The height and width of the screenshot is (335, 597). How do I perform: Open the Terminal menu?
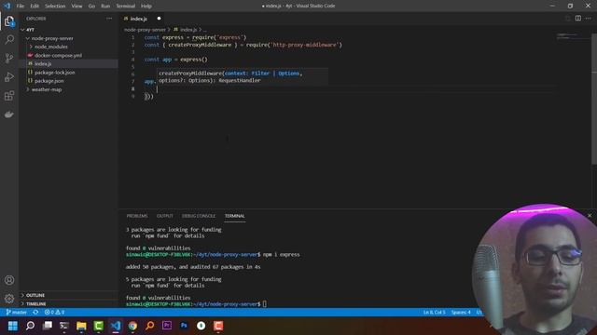(x=126, y=7)
